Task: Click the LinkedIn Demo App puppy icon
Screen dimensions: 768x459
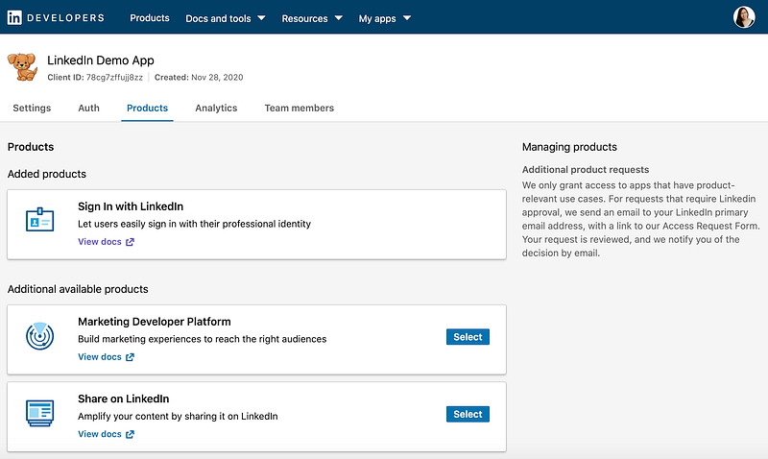Action: pos(22,66)
